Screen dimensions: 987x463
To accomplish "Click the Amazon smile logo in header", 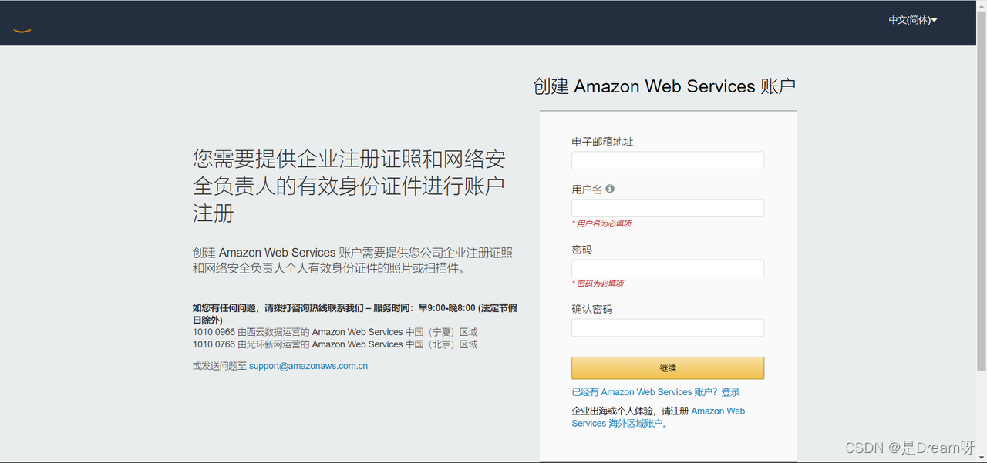I will coord(22,30).
